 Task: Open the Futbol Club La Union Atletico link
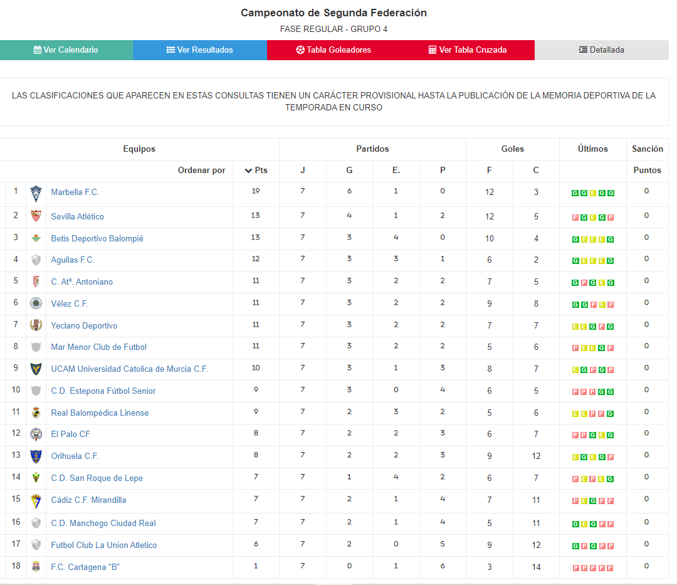coord(103,545)
